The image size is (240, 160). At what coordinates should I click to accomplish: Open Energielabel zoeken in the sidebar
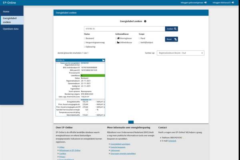[x=12, y=20]
